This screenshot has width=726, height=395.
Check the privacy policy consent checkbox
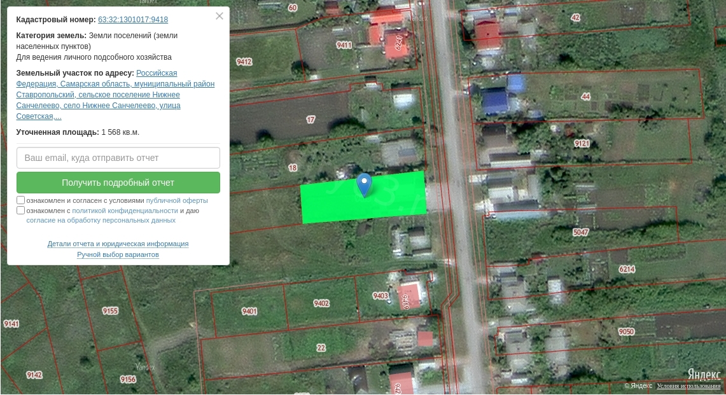[21, 211]
